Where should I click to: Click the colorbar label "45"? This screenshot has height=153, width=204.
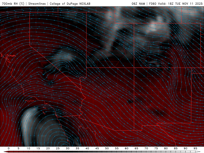pos(97,148)
